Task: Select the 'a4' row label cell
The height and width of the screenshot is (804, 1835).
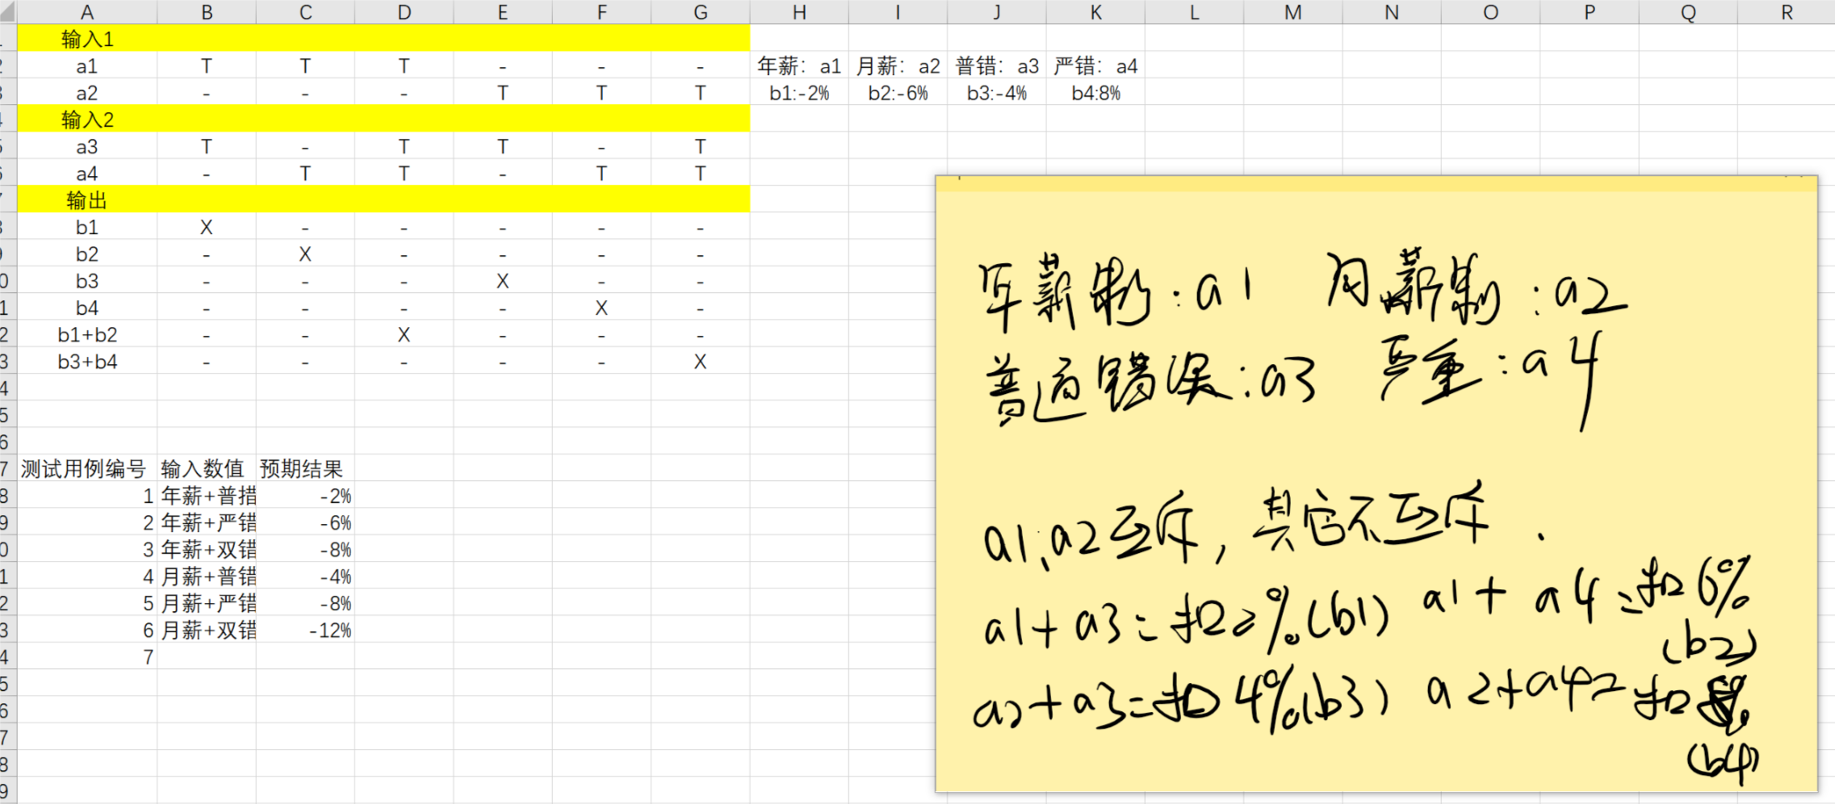Action: coord(87,174)
